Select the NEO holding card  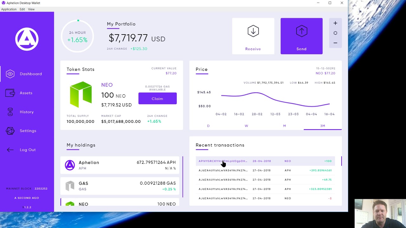[120, 202]
